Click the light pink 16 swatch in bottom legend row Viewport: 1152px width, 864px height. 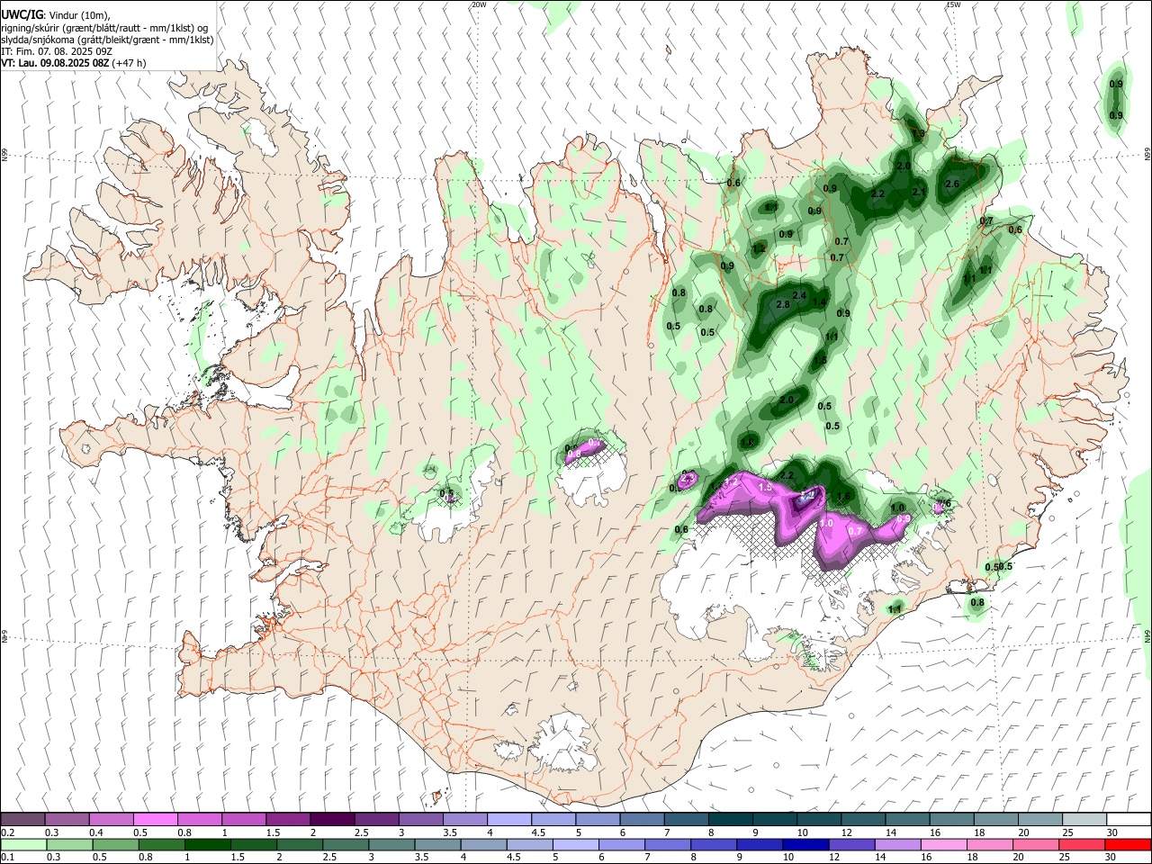click(942, 845)
